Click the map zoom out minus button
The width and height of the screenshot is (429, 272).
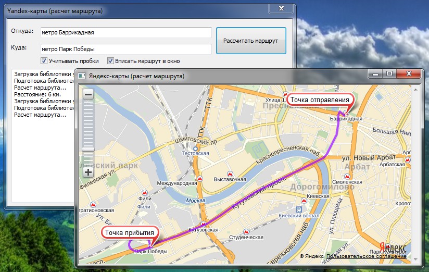pyautogui.click(x=88, y=94)
